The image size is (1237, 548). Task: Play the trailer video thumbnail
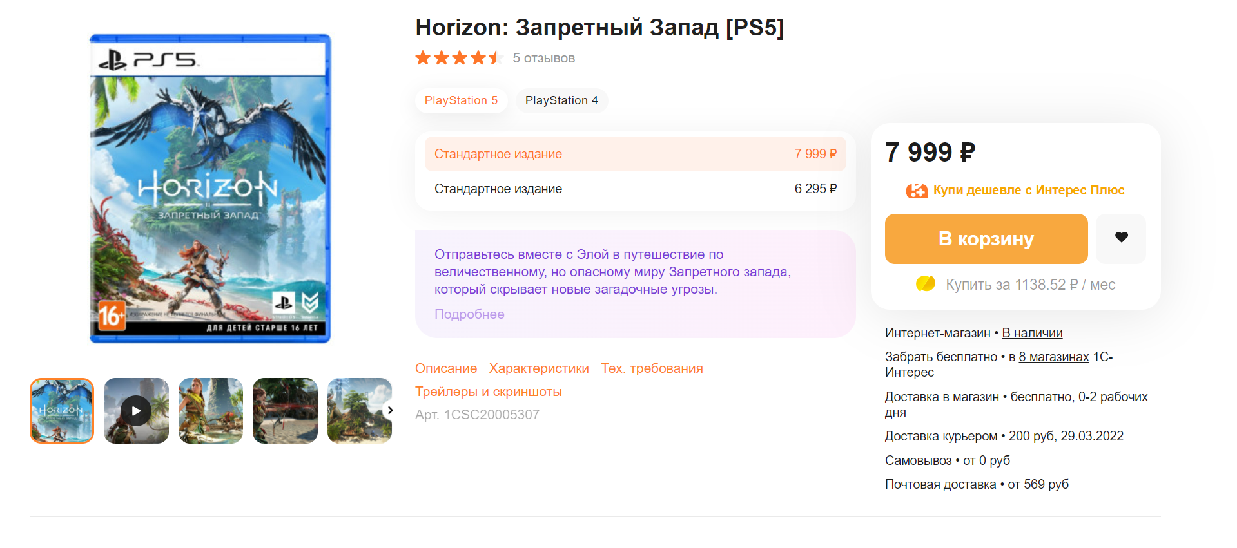[x=136, y=411]
